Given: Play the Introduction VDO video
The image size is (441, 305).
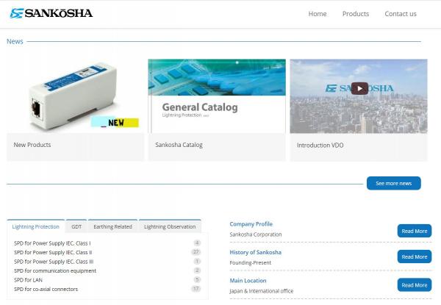Looking at the screenshot, I should 359,88.
